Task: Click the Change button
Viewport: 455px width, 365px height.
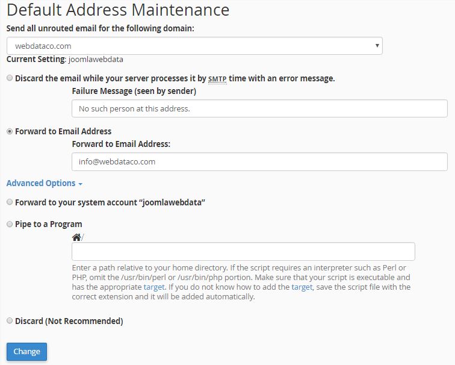Action: [x=26, y=351]
